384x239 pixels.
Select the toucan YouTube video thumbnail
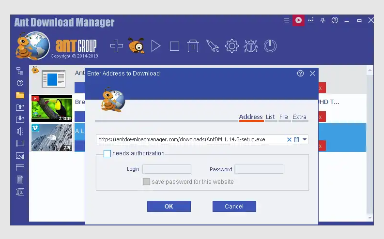pyautogui.click(x=51, y=108)
